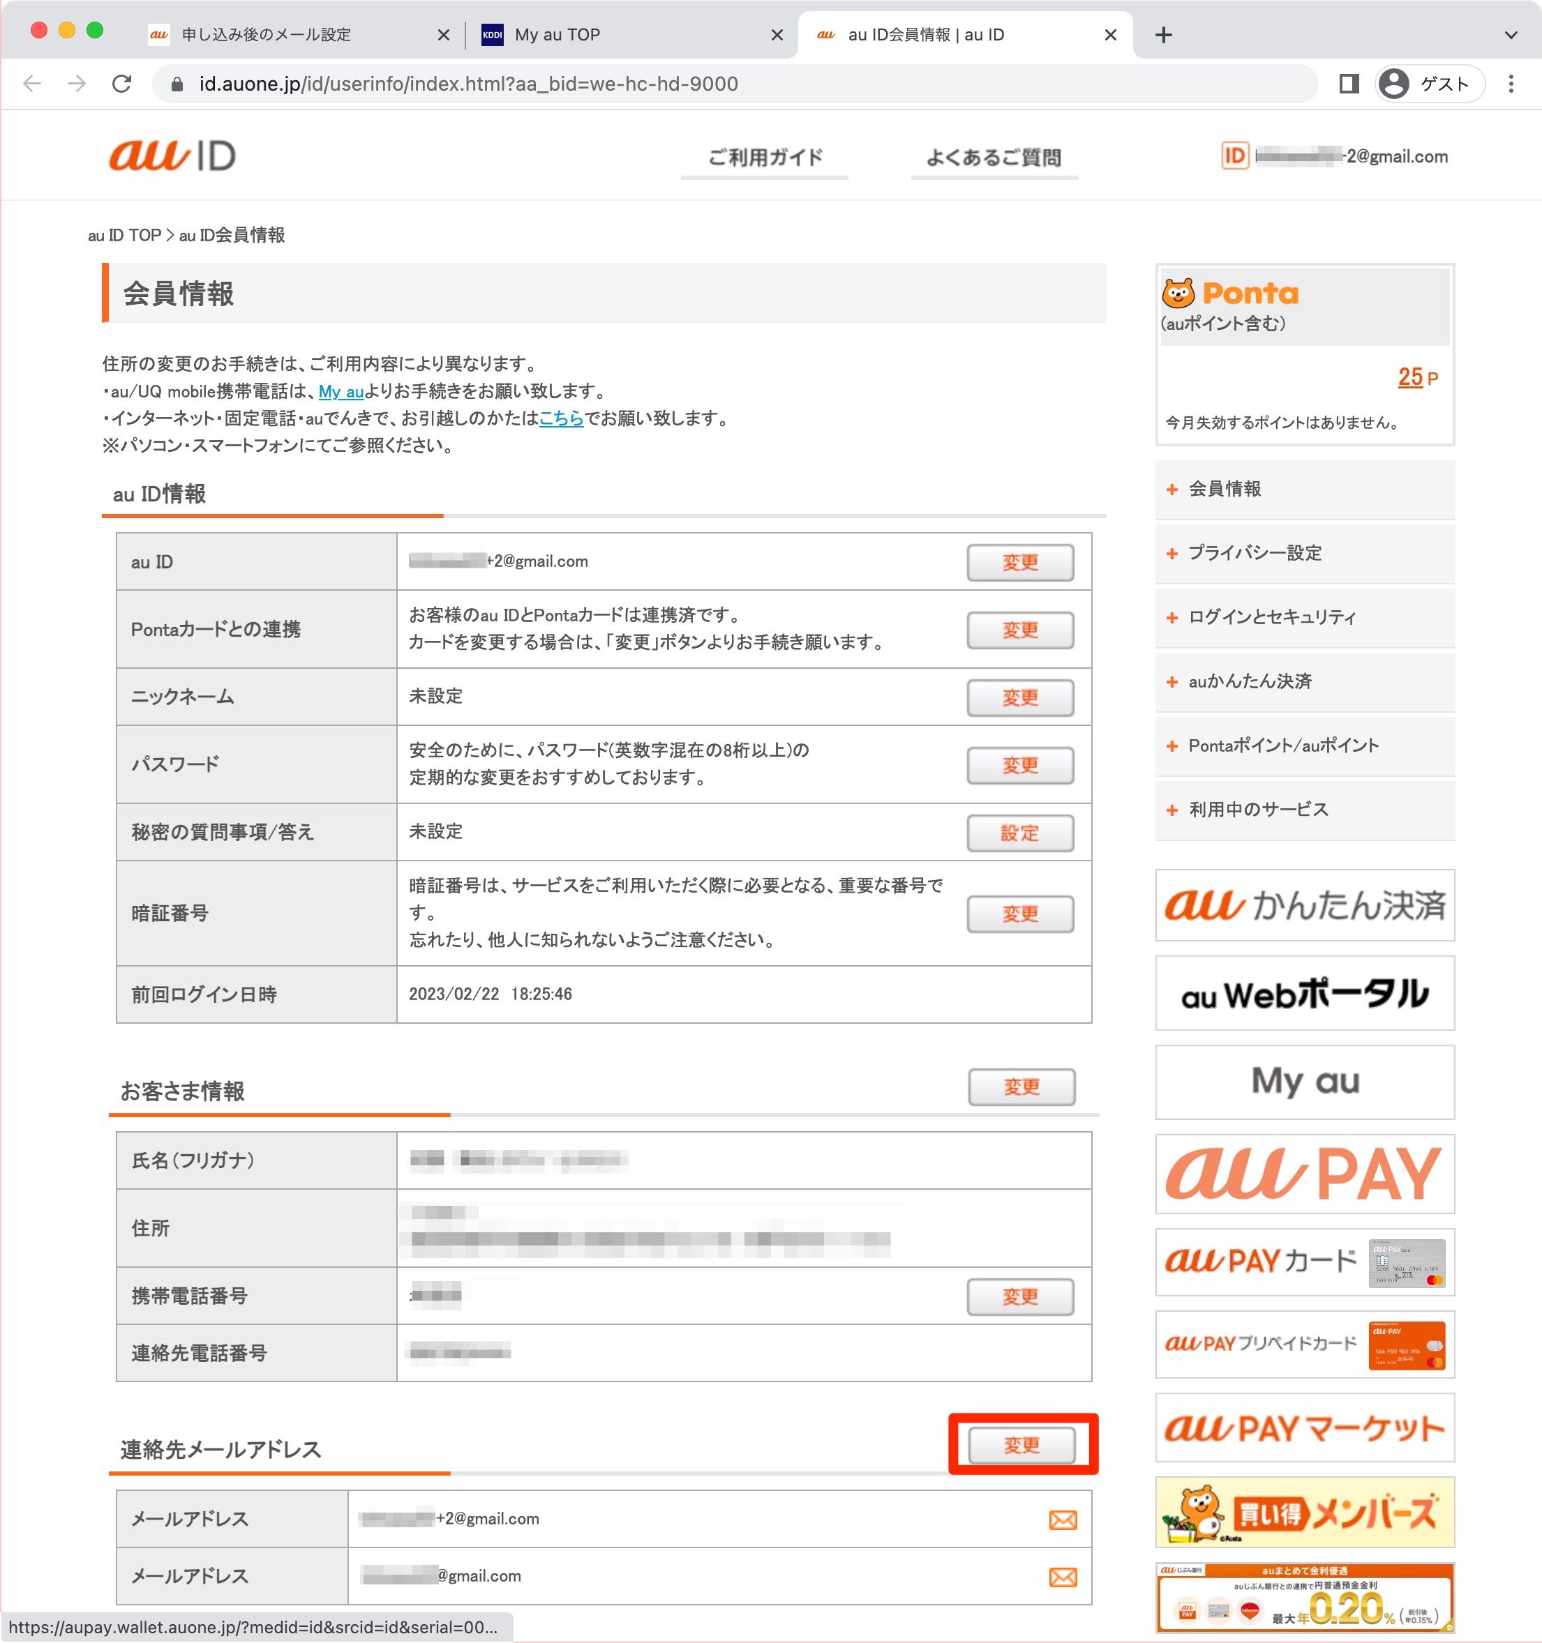Follow the こちら link for moving
The width and height of the screenshot is (1542, 1643).
(x=560, y=418)
